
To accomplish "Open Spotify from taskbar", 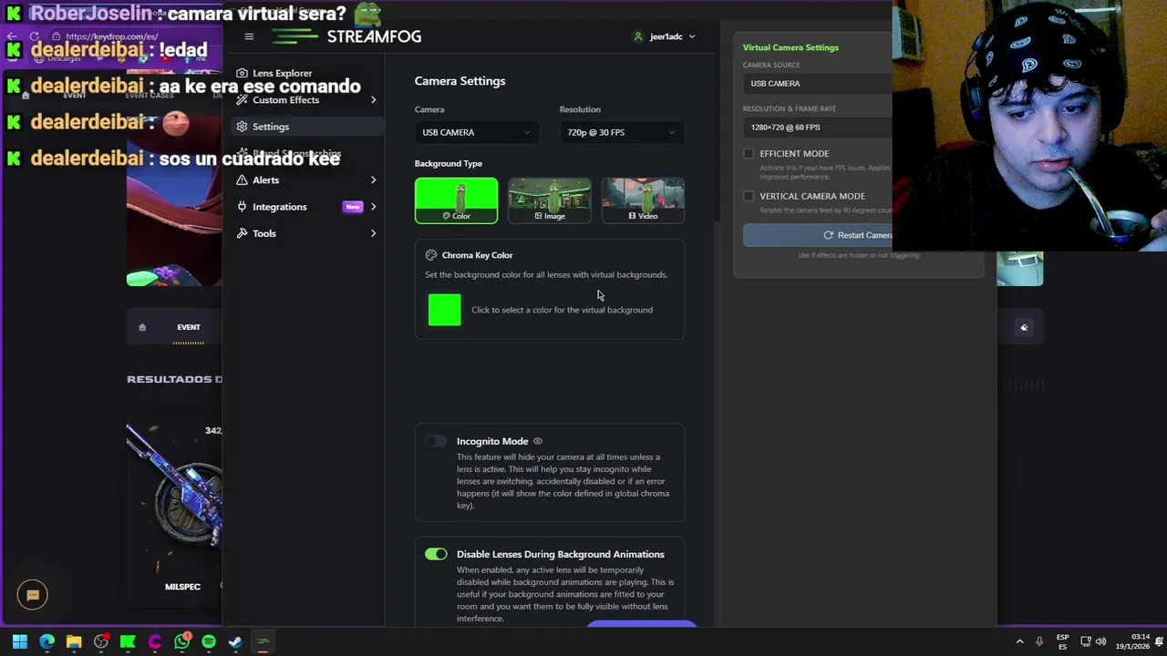I will (209, 641).
